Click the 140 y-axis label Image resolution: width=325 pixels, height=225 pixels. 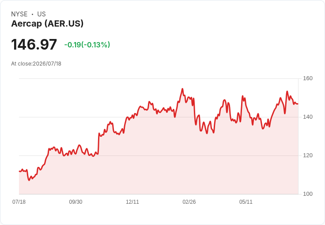[x=308, y=117]
